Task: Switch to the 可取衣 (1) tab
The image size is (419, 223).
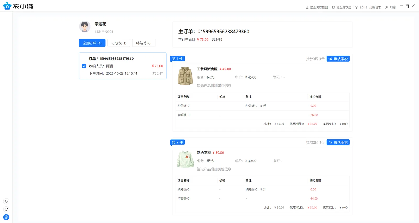Action: [119, 43]
